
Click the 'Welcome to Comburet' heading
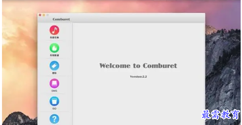point(138,65)
